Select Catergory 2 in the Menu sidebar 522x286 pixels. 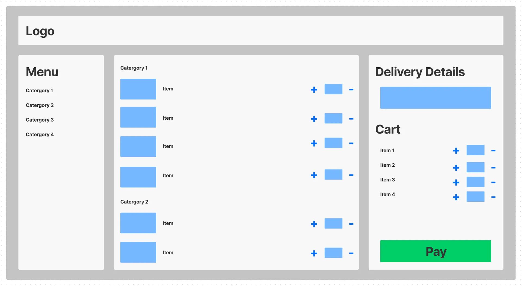coord(40,105)
